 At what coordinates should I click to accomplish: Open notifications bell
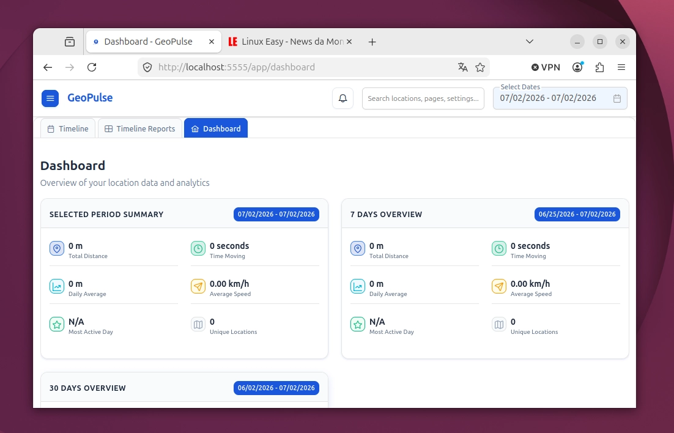coord(343,98)
